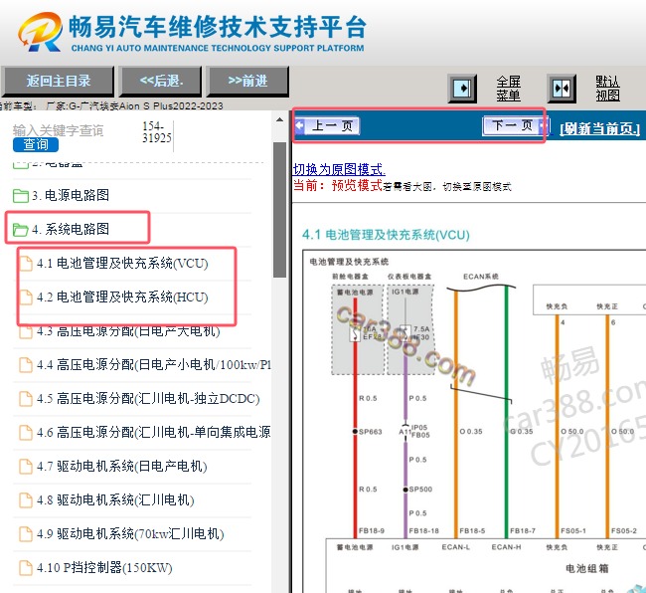This screenshot has width=646, height=593.
Task: Open 4.10 P挡控制器(150KW)
Action: coord(104,567)
